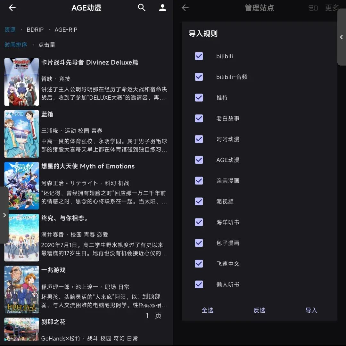Click the 暂缺 · 竞技 tags line

(56, 79)
